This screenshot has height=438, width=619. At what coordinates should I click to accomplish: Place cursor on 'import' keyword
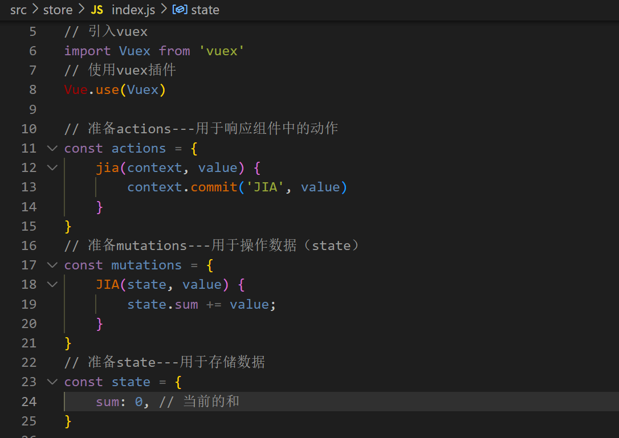pyautogui.click(x=87, y=51)
